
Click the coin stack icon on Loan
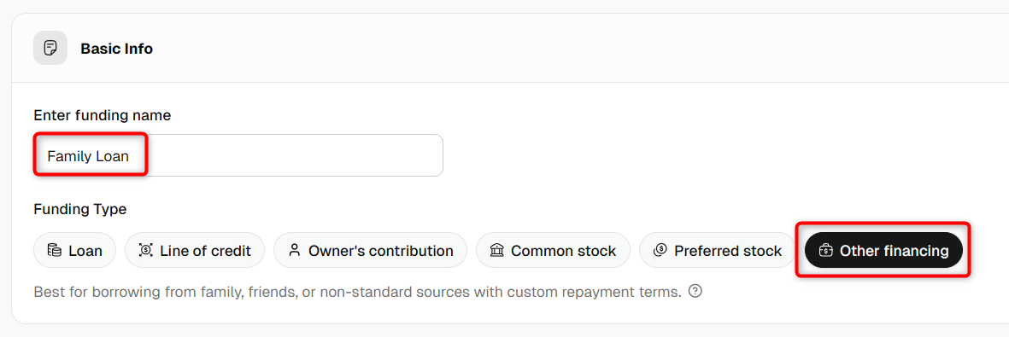(x=55, y=250)
